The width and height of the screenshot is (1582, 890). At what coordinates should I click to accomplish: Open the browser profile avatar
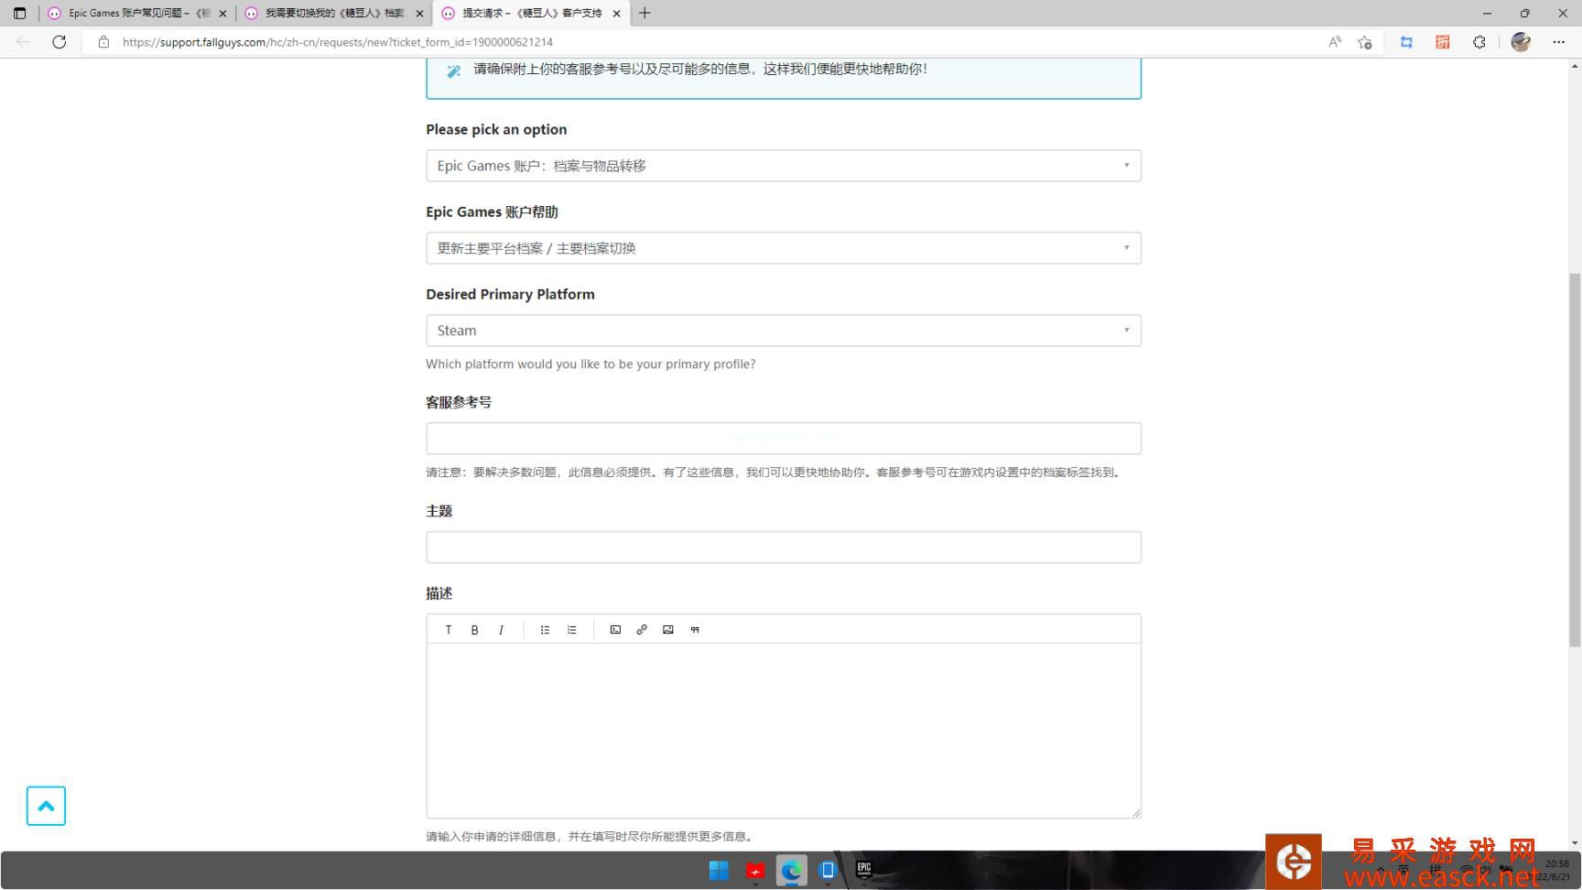(1521, 42)
